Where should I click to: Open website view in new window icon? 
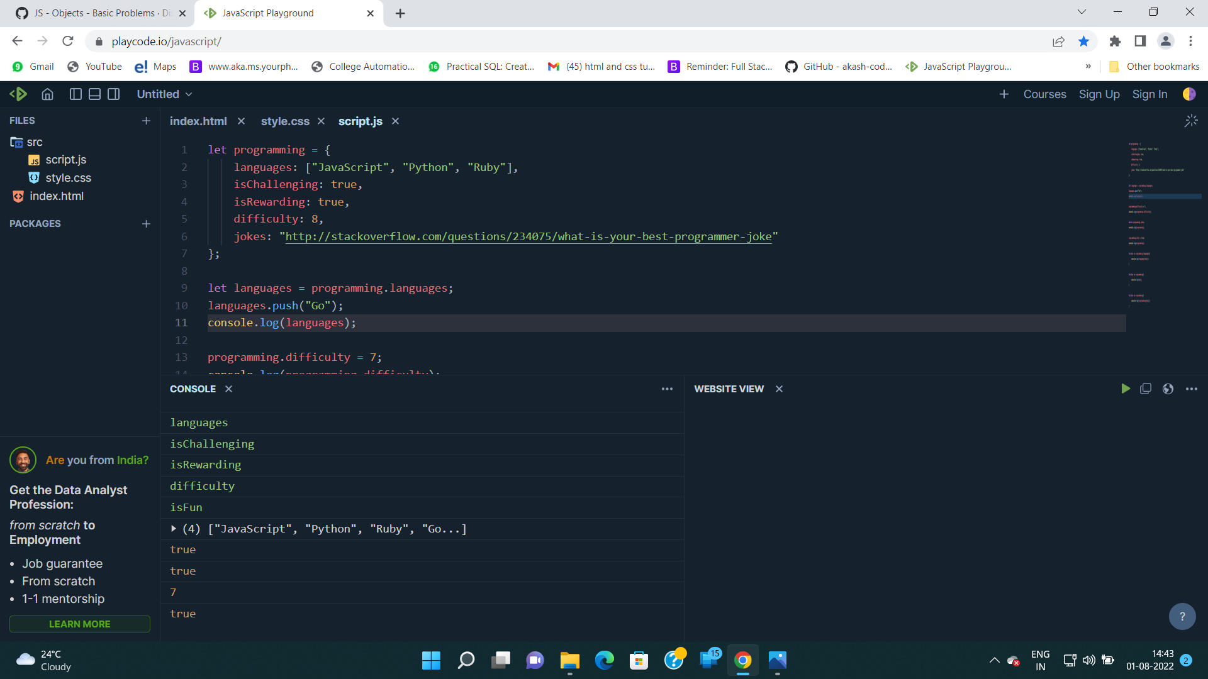point(1146,389)
